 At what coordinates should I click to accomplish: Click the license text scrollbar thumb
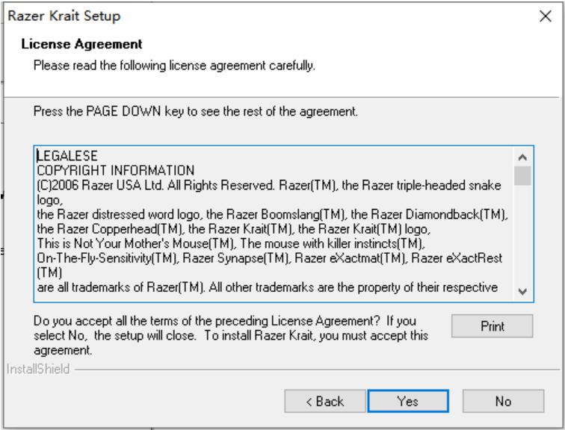pos(522,175)
